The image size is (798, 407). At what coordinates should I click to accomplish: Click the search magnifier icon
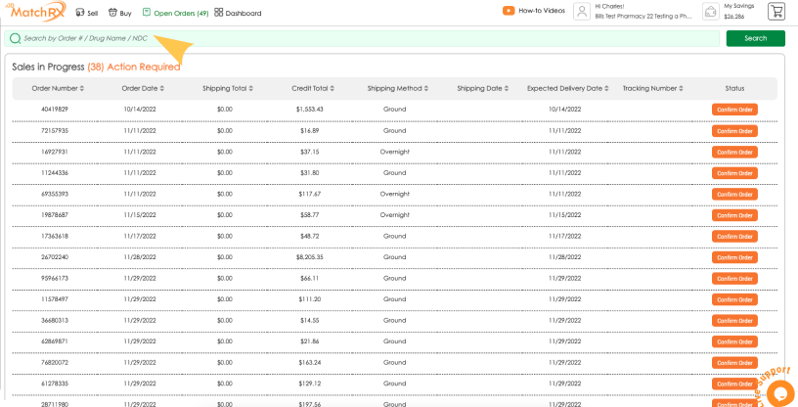[x=15, y=38]
